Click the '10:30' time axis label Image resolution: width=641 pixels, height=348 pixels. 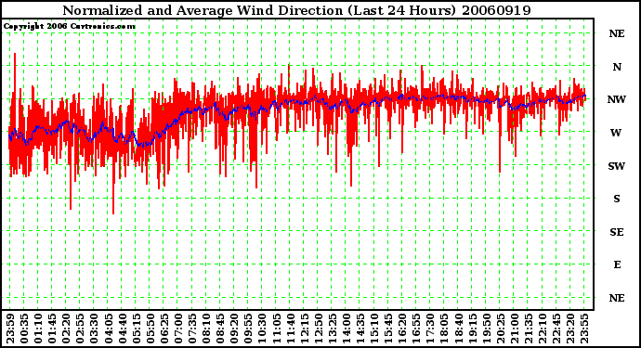(262, 329)
